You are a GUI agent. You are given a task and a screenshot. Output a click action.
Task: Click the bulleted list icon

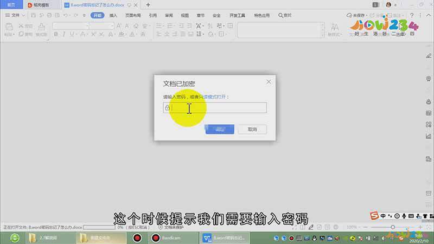[x=159, y=25]
